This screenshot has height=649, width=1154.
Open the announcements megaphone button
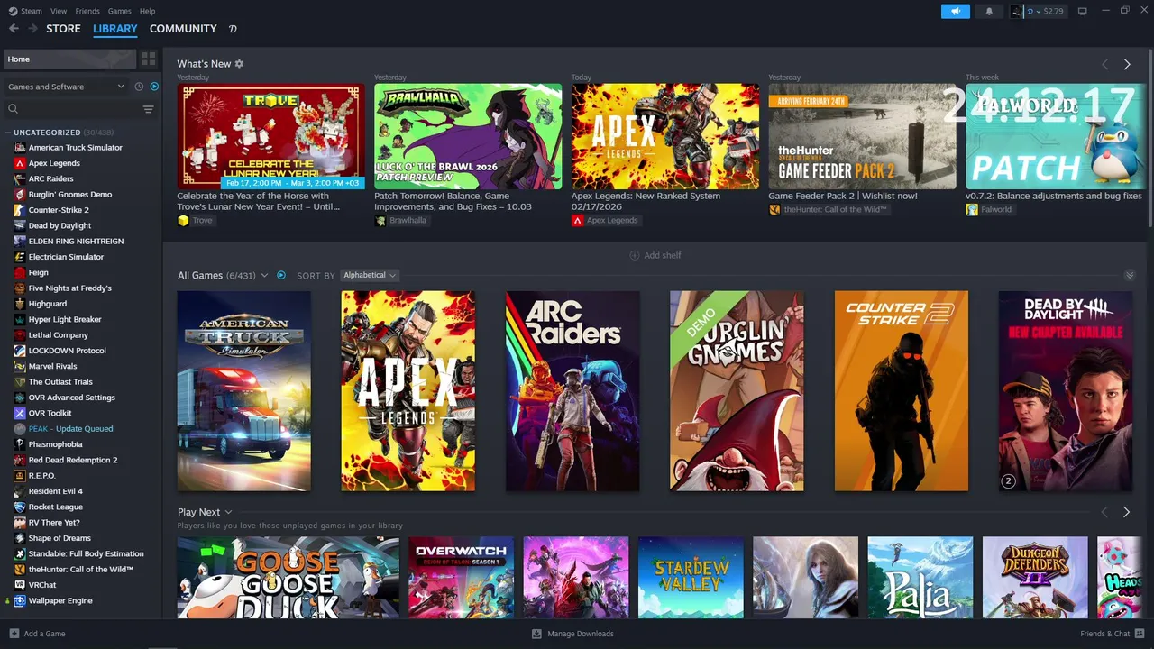click(956, 11)
